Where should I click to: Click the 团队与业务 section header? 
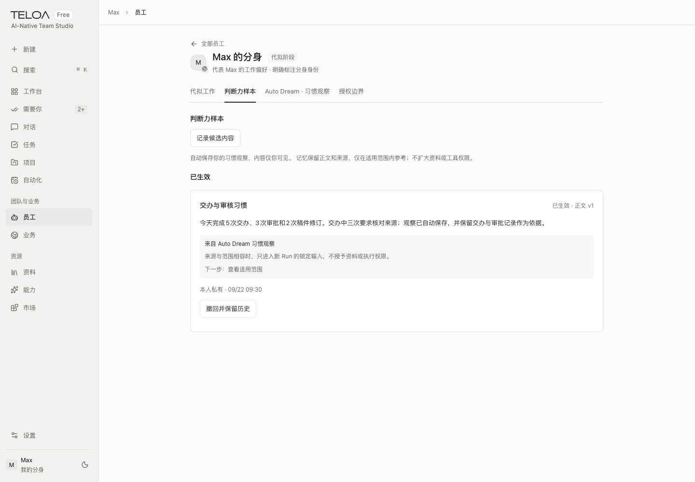coord(25,201)
